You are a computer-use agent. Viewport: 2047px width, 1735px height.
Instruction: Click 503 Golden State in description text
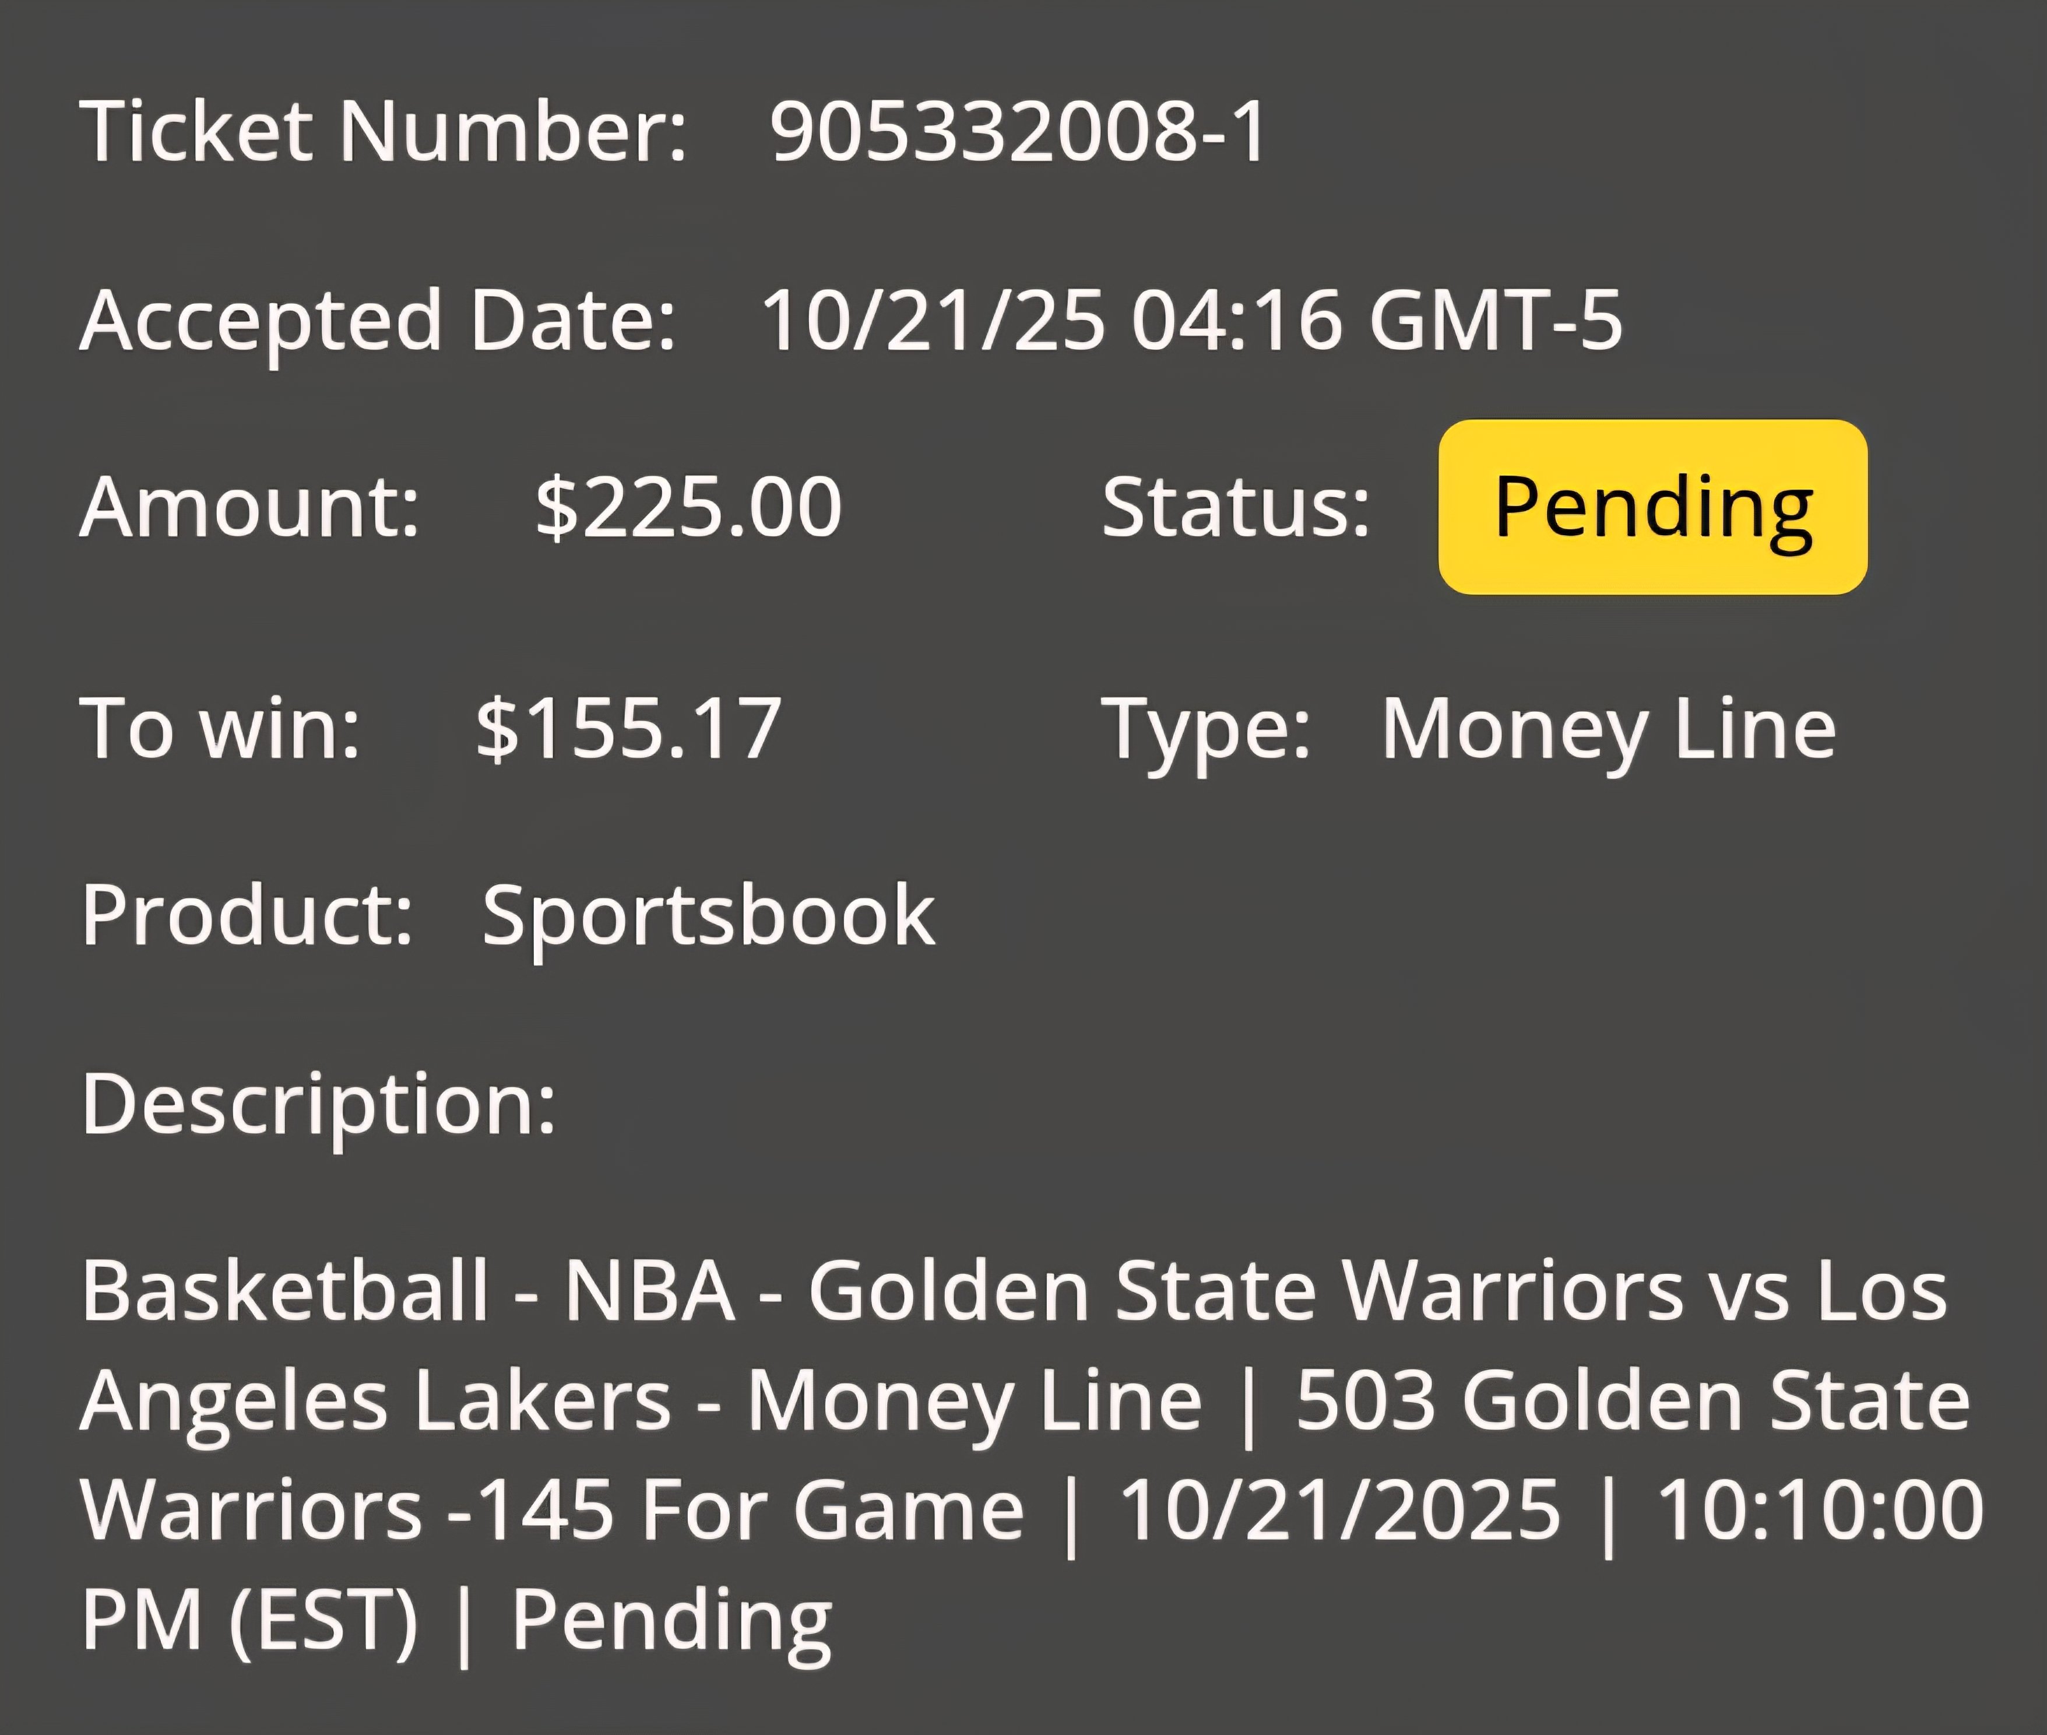[1633, 1400]
